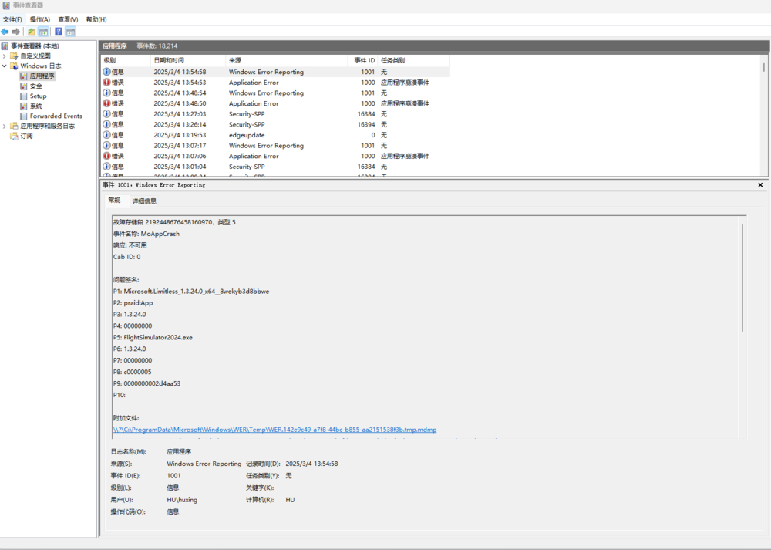
Task: Open the 系统 log in tree
Action: pos(35,106)
